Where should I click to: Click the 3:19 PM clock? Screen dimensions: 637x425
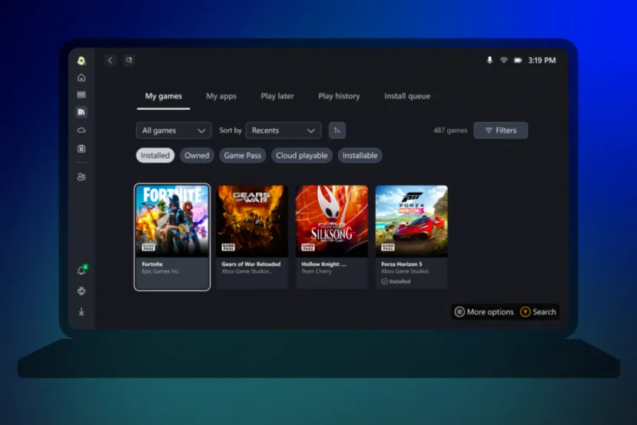pos(542,60)
